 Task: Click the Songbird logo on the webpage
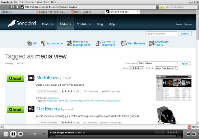tap(22, 24)
